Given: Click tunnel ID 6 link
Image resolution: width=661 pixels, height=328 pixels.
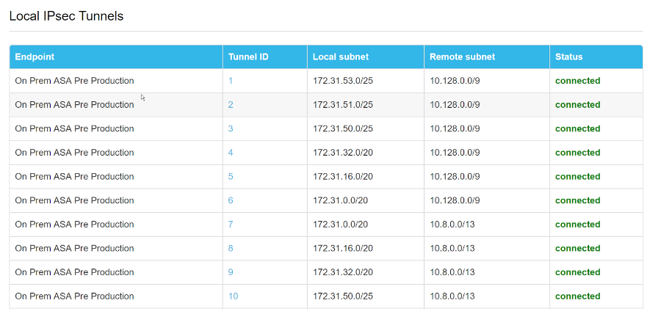Looking at the screenshot, I should pyautogui.click(x=231, y=200).
